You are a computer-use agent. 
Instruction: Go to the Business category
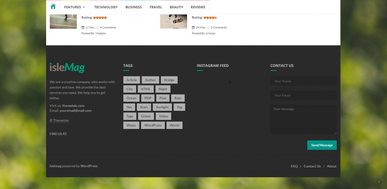pyautogui.click(x=133, y=7)
